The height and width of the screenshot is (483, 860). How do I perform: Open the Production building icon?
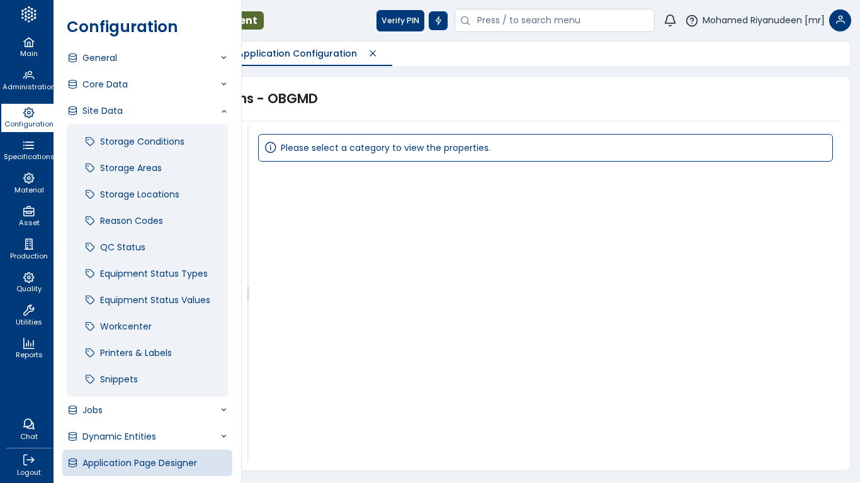(x=28, y=245)
